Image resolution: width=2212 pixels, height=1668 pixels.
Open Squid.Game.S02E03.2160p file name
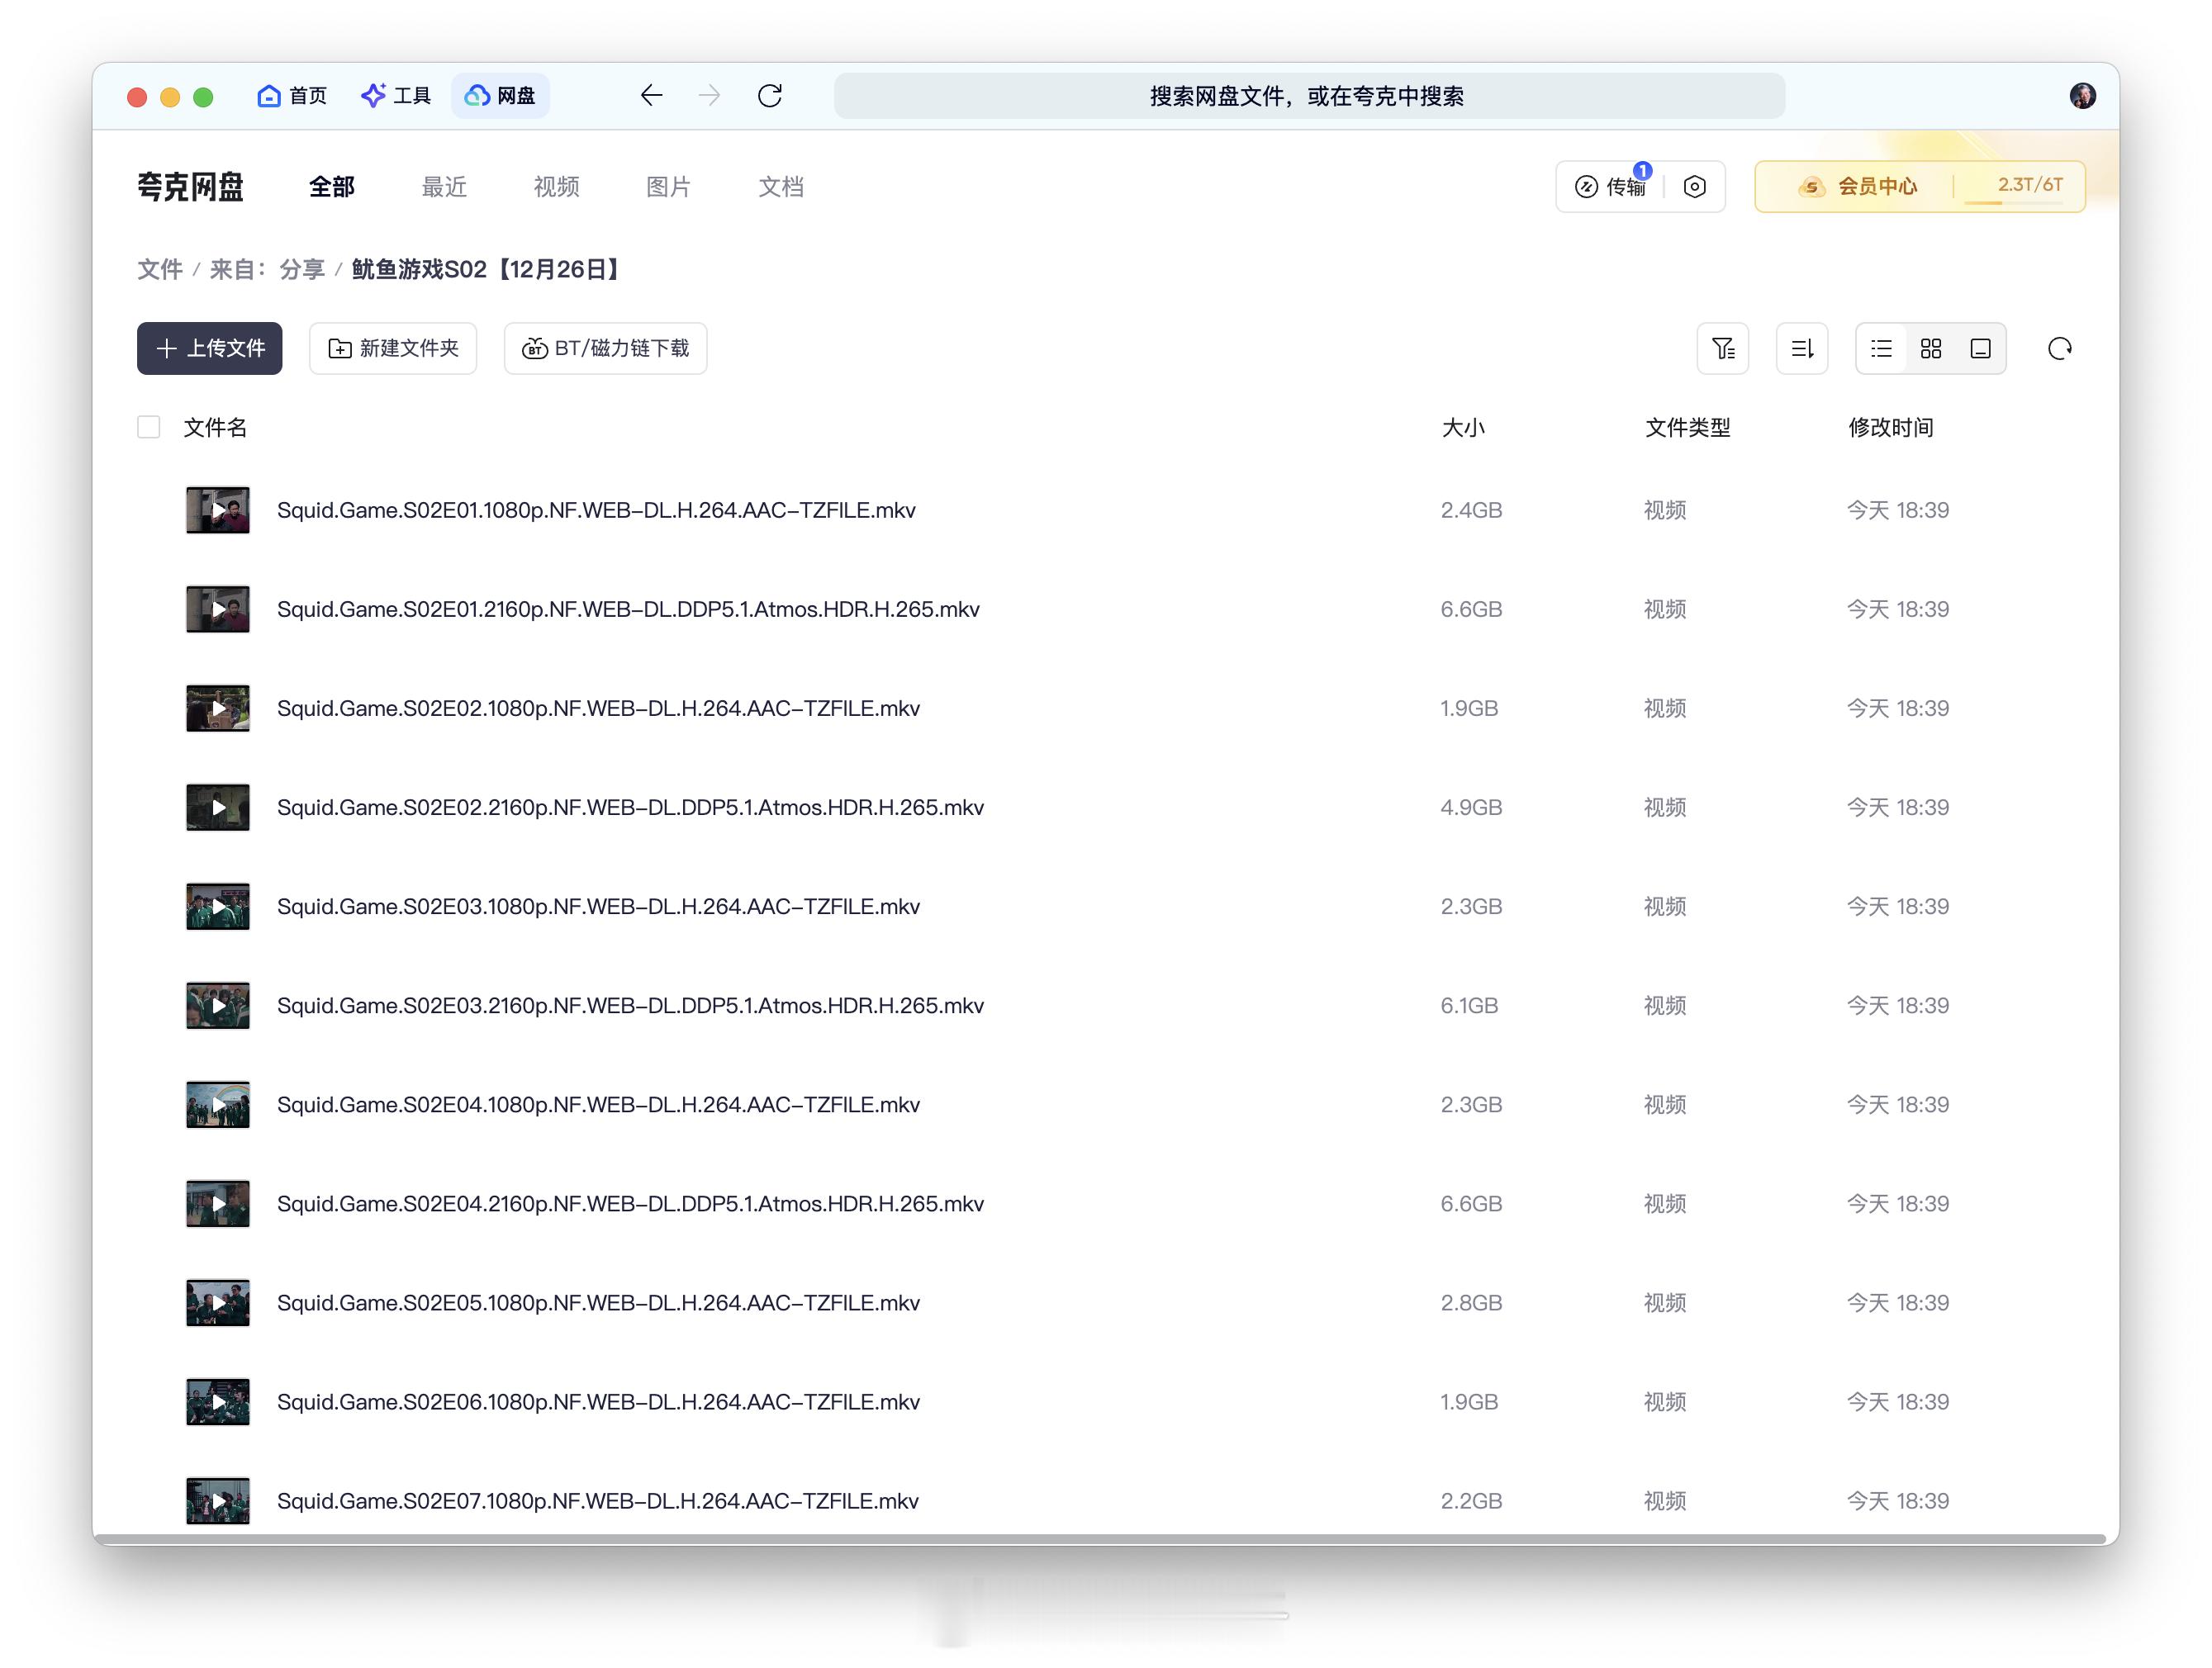[630, 1005]
